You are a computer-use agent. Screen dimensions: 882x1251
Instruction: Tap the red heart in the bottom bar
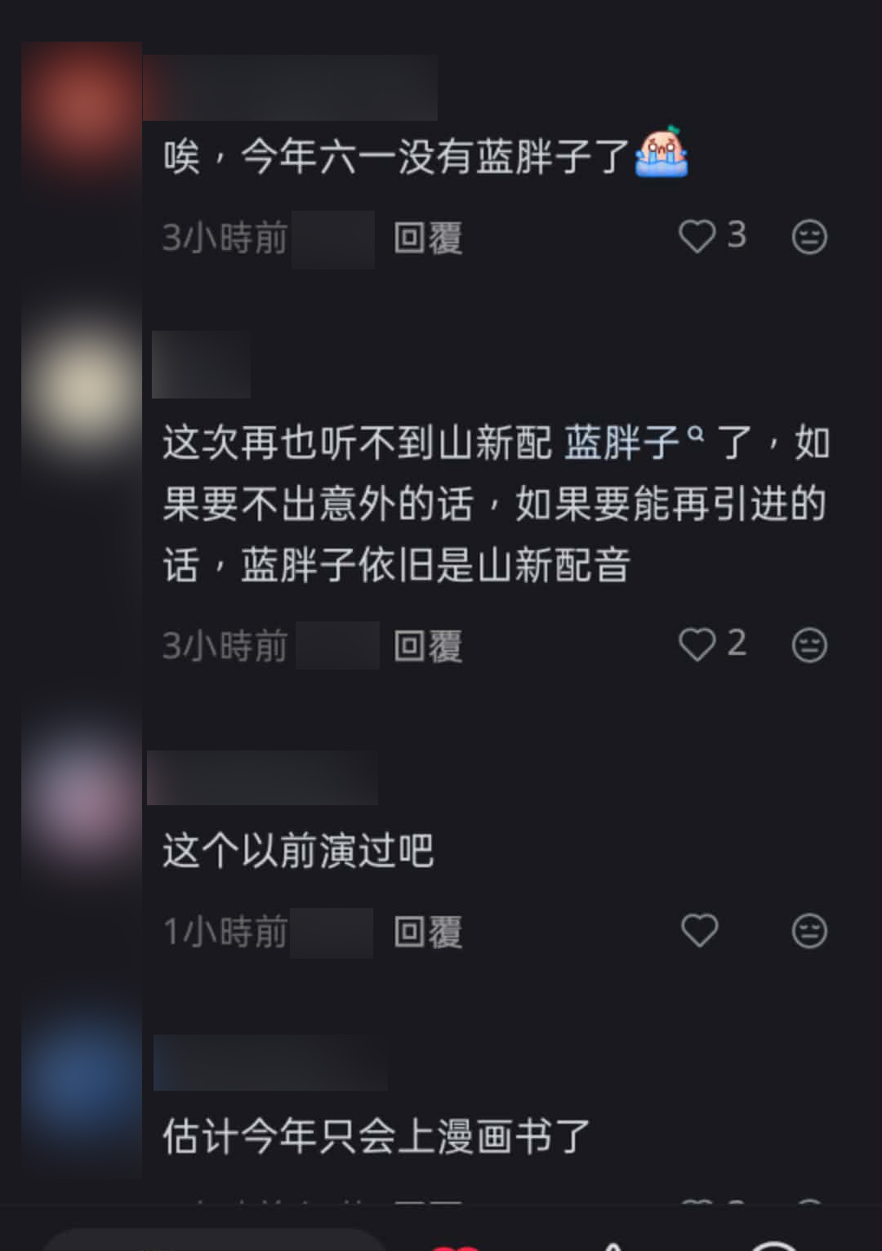[455, 1246]
